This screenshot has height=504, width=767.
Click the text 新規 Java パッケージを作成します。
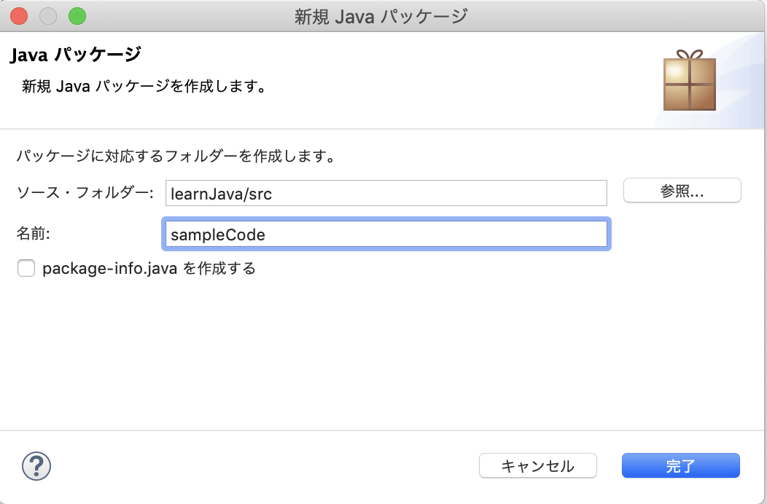pos(144,87)
